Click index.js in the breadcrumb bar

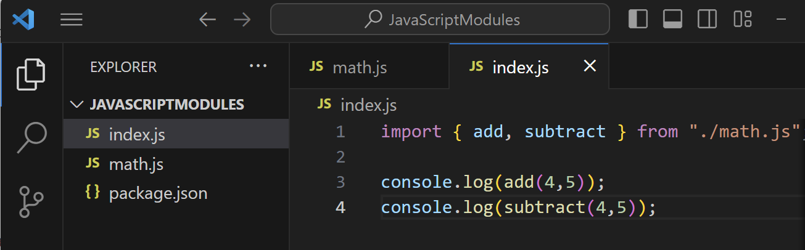click(x=368, y=105)
